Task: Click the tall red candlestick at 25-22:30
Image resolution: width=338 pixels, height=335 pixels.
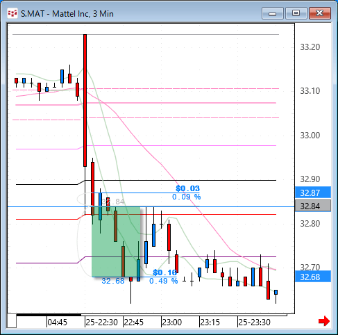Action: (x=85, y=100)
